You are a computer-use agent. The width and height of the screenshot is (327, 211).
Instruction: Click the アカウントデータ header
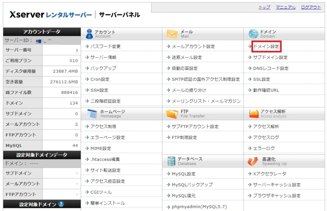(42, 32)
